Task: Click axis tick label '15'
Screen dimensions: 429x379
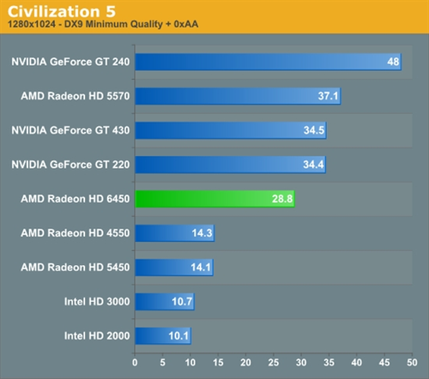Action: [x=218, y=363]
